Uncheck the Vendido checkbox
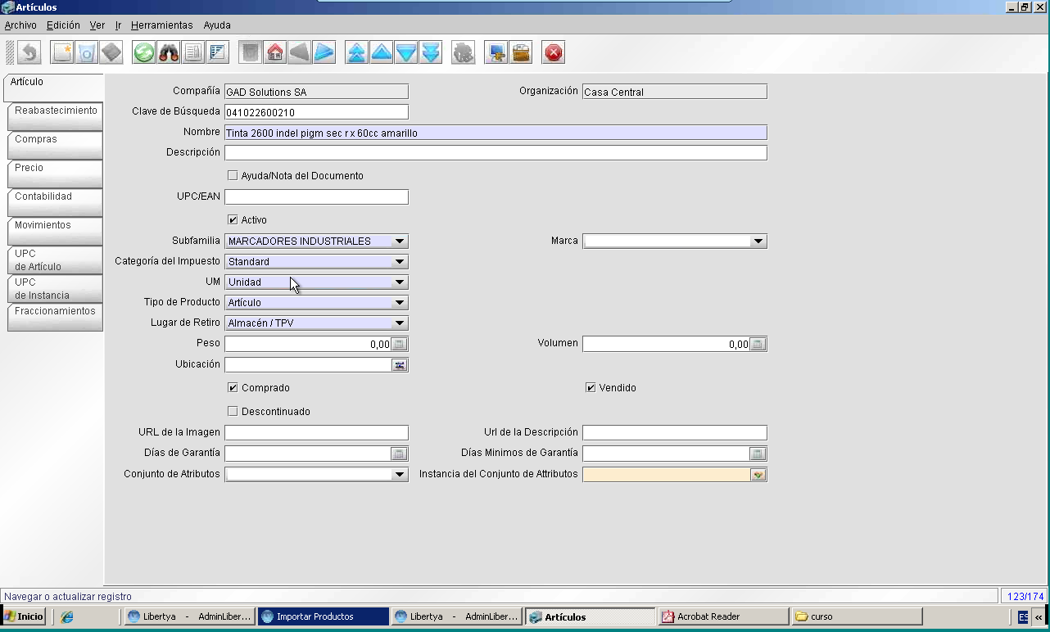This screenshot has width=1050, height=632. pos(591,387)
